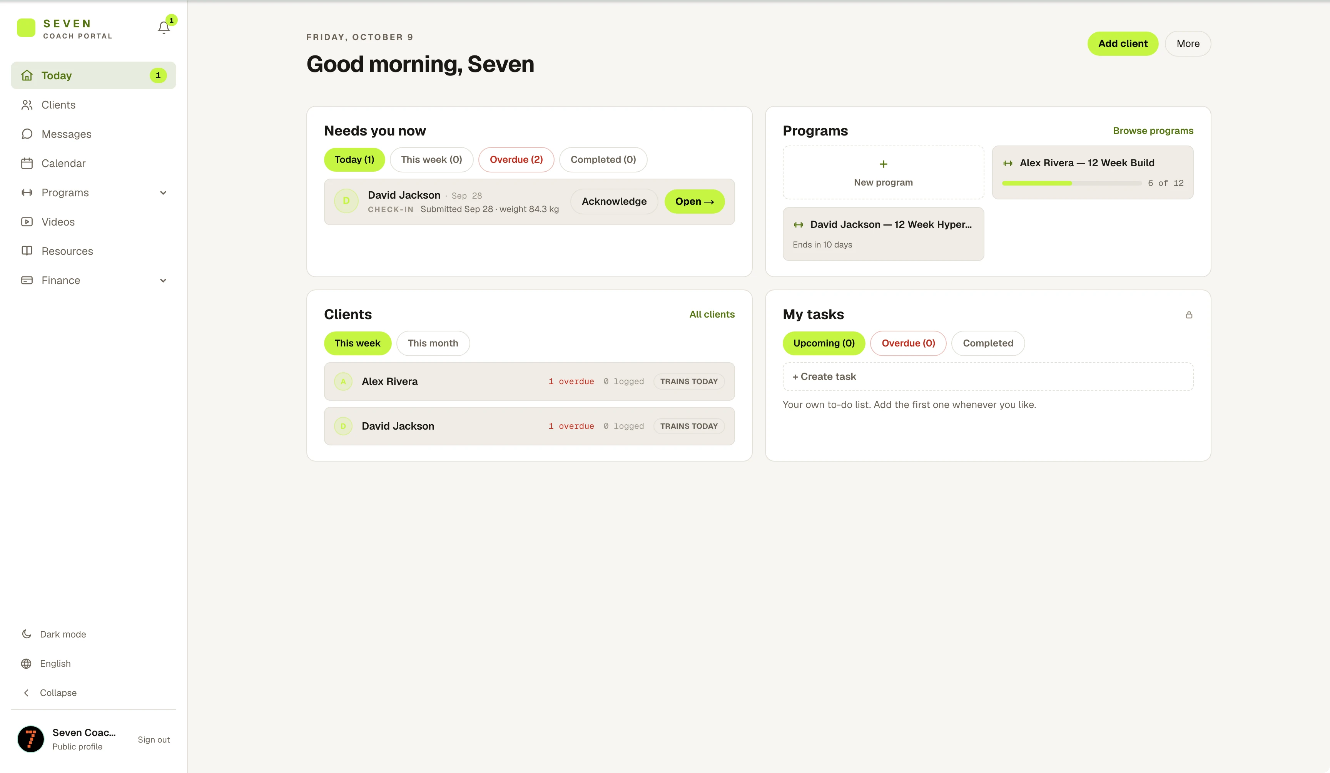Acknowledge David Jackson's check-in
1330x773 pixels.
[614, 202]
